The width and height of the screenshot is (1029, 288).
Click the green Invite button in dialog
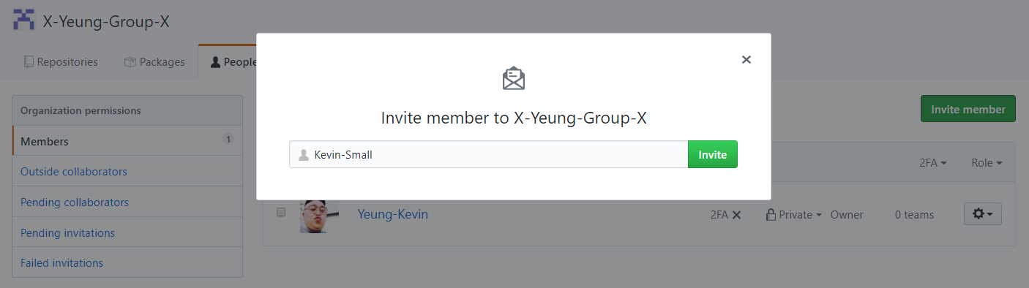click(x=713, y=155)
